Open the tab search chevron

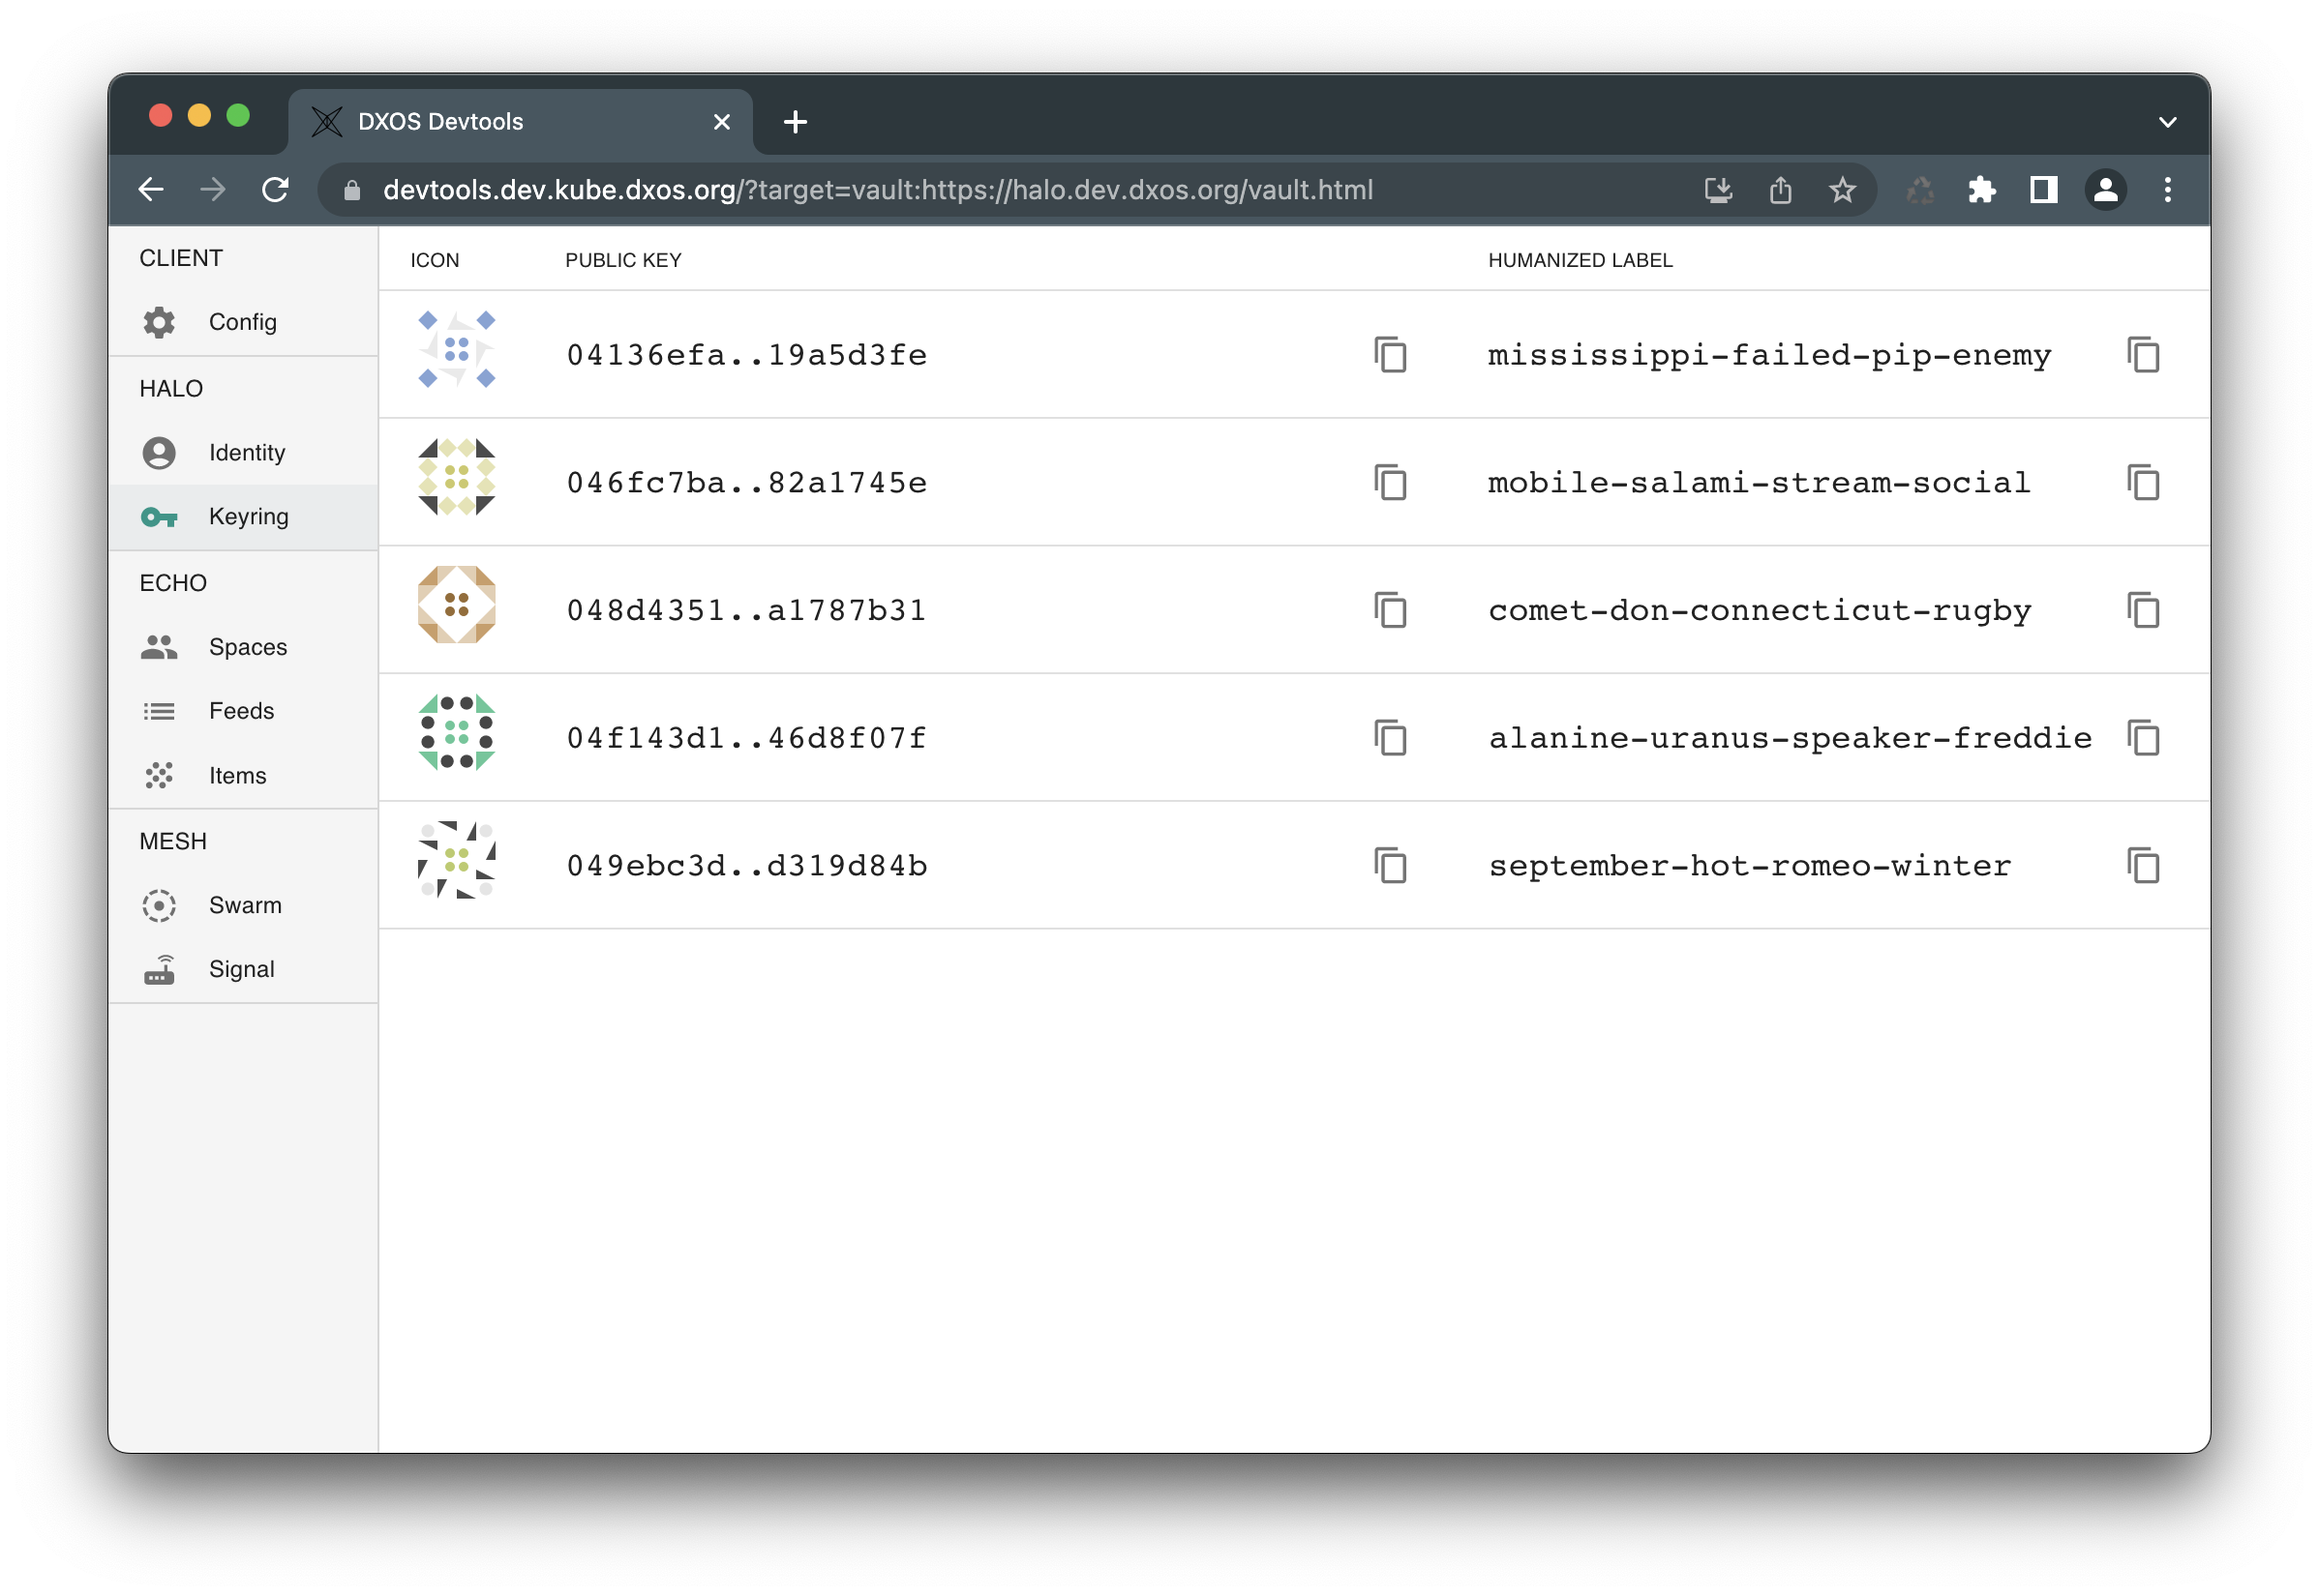click(2167, 120)
